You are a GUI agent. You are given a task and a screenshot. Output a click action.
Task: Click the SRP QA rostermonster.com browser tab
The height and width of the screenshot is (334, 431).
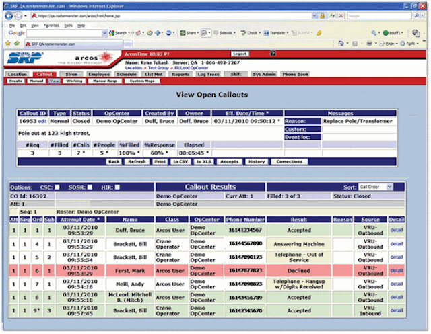pos(73,44)
